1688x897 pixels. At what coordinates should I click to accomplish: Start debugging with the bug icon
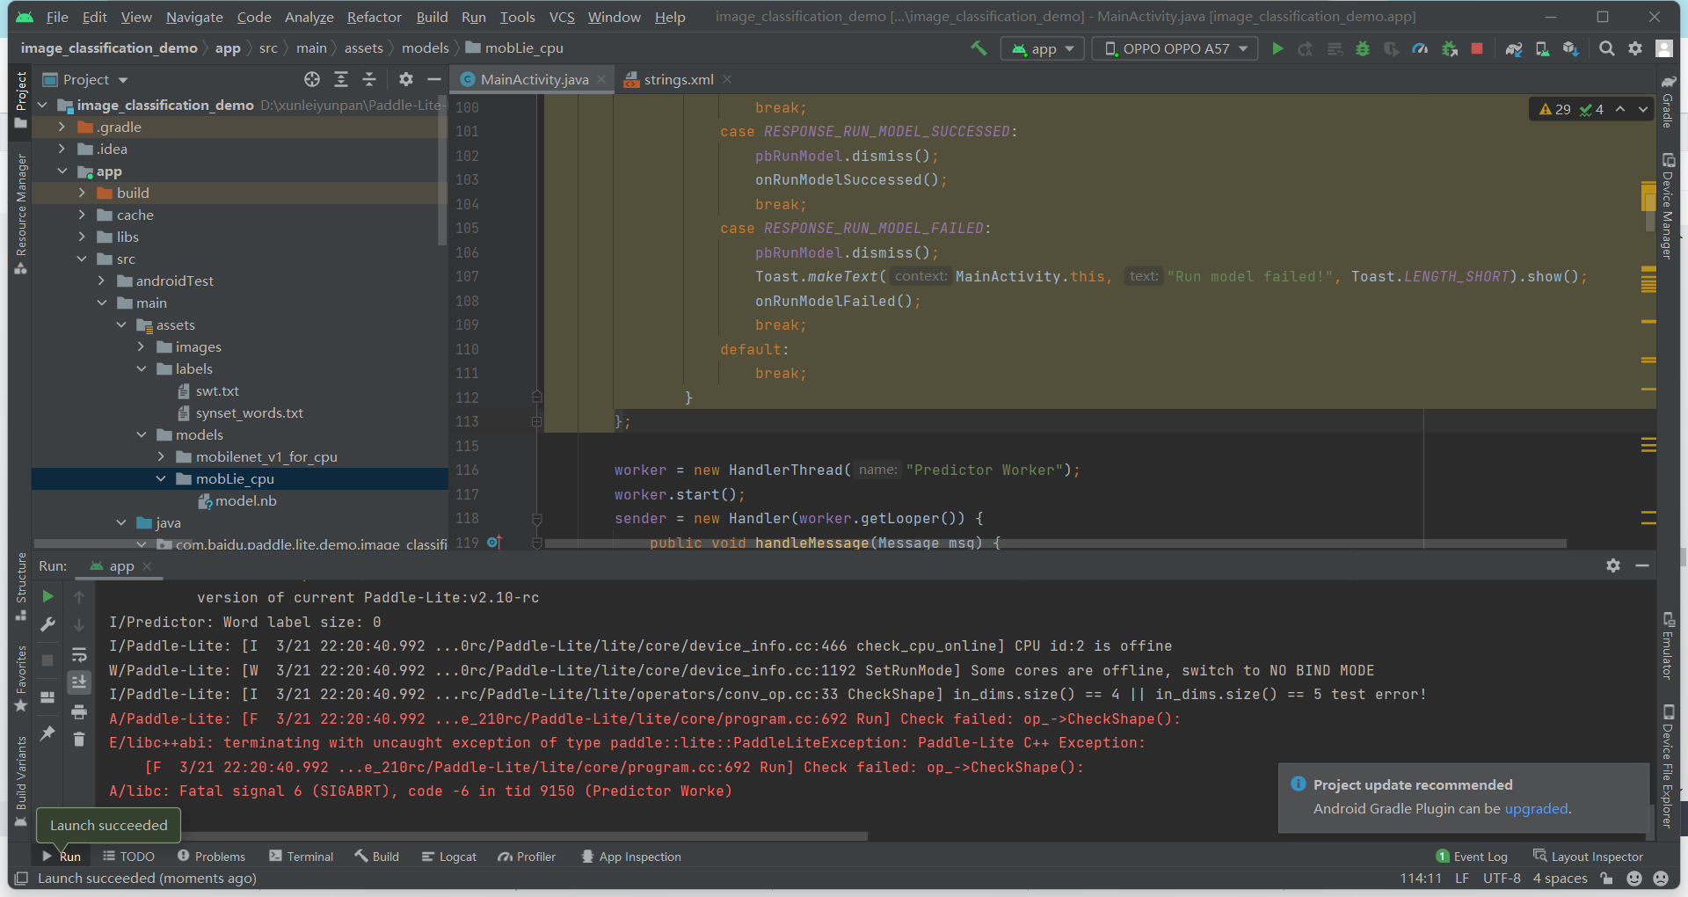pyautogui.click(x=1363, y=48)
